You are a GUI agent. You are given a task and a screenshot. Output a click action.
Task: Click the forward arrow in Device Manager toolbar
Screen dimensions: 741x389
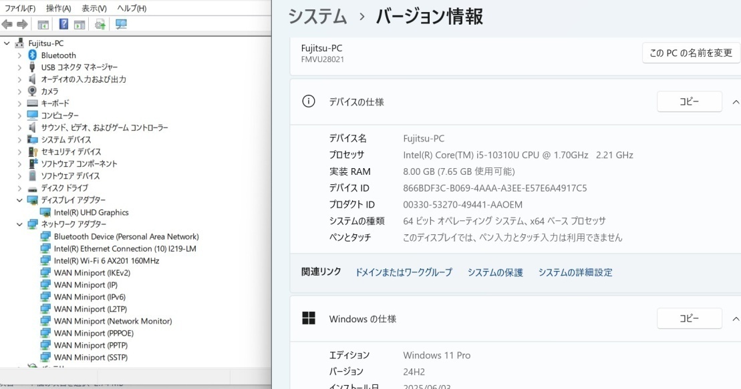click(x=22, y=25)
